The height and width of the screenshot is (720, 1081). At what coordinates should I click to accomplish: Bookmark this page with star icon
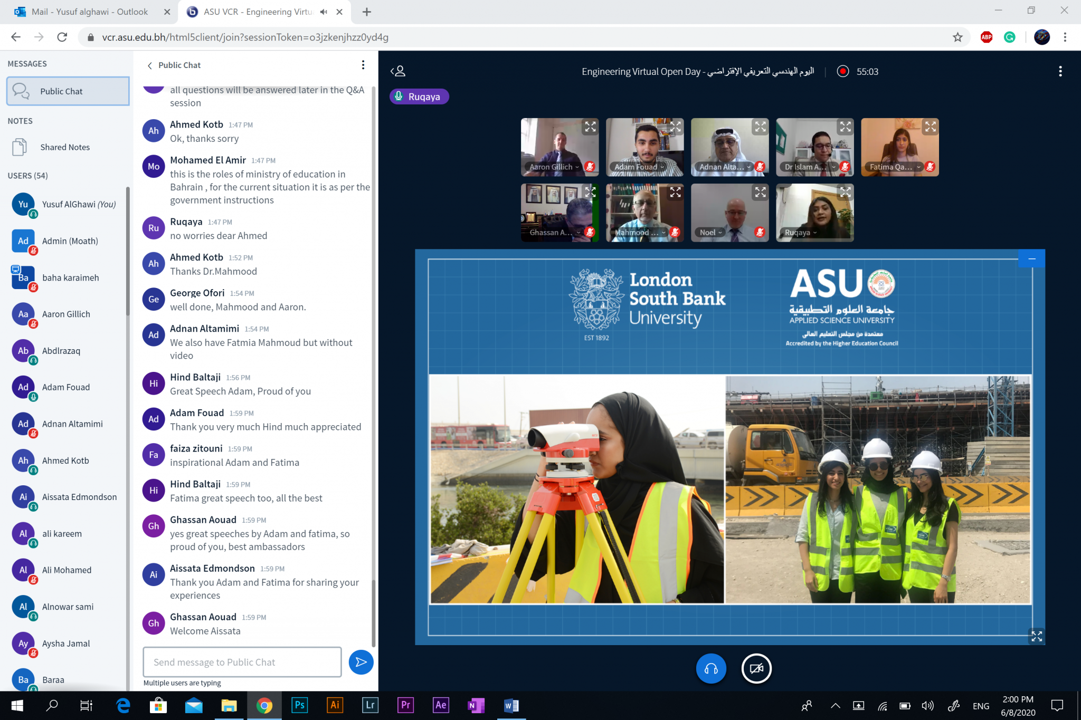point(957,37)
